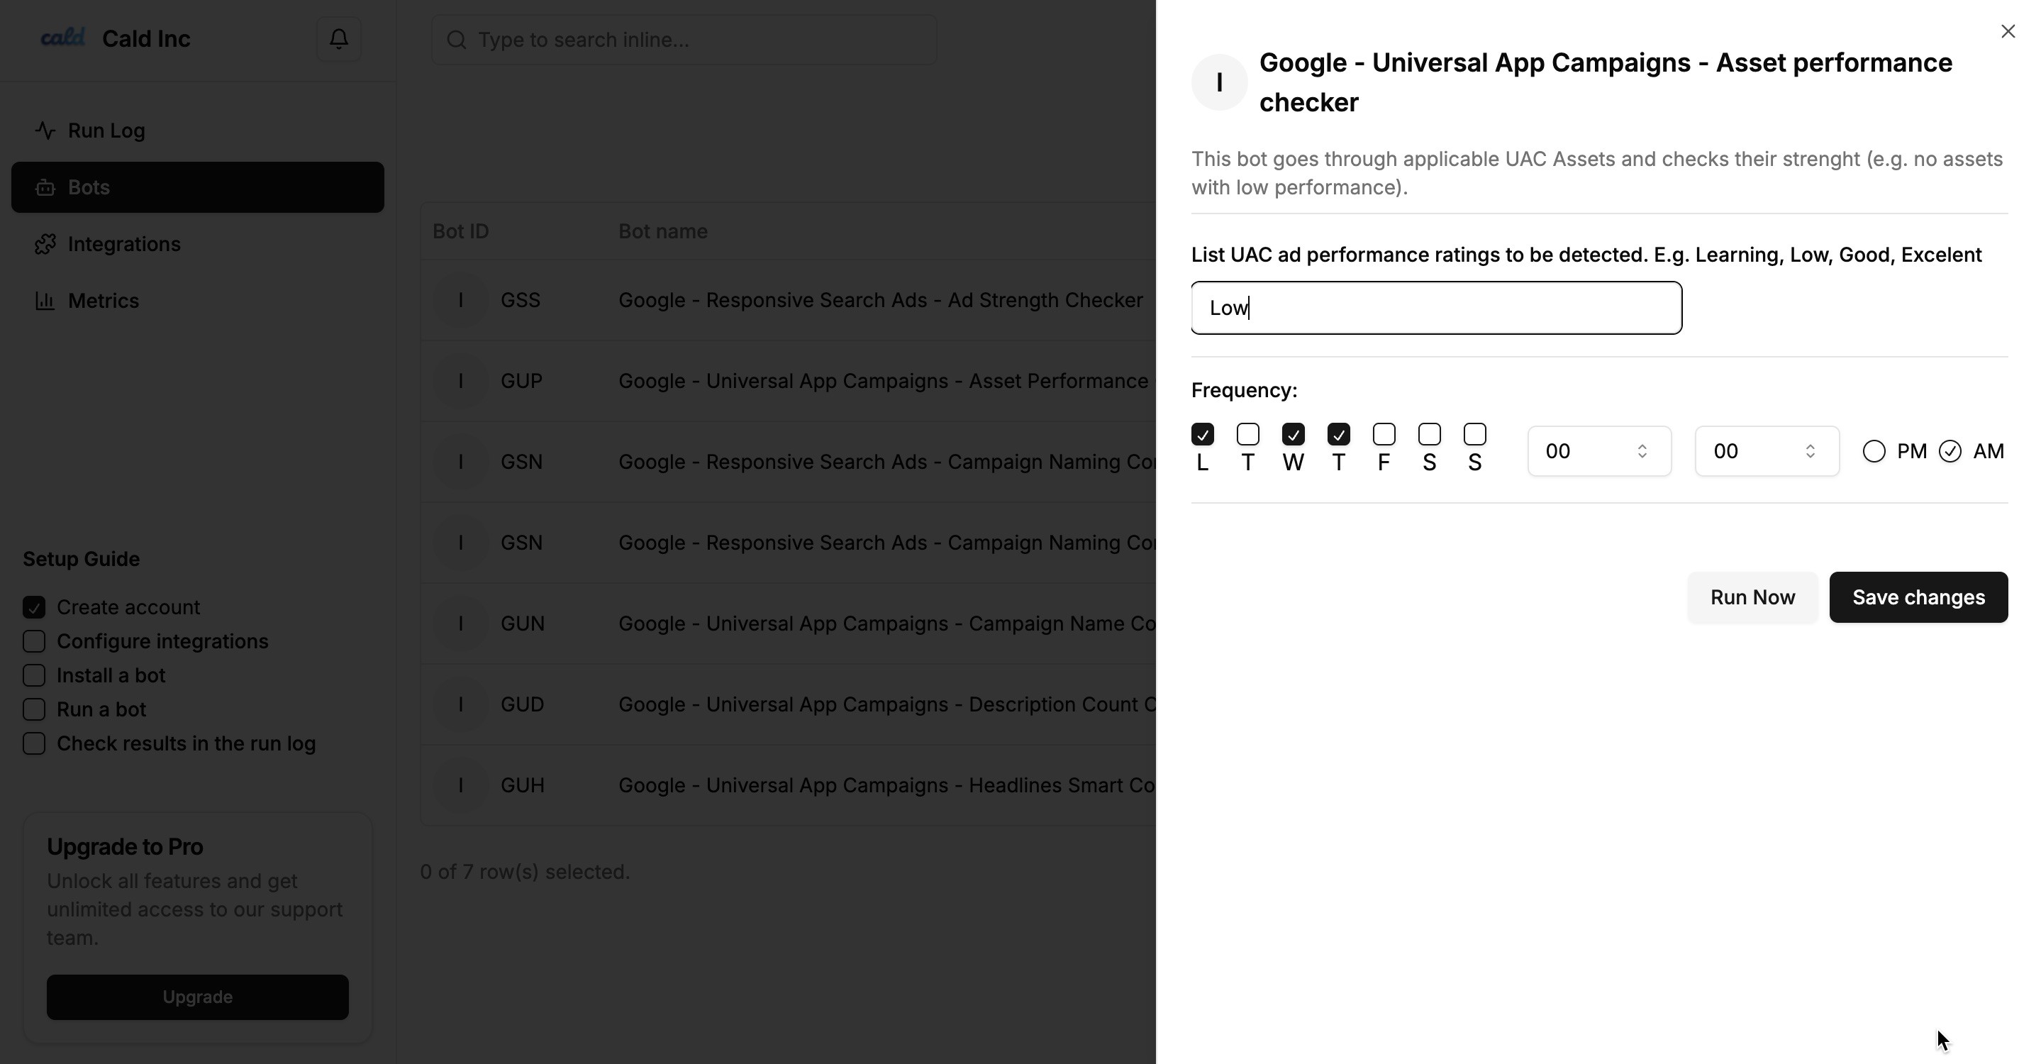Open Bots section in sidebar
Screen dimensions: 2041x1064
tap(197, 187)
